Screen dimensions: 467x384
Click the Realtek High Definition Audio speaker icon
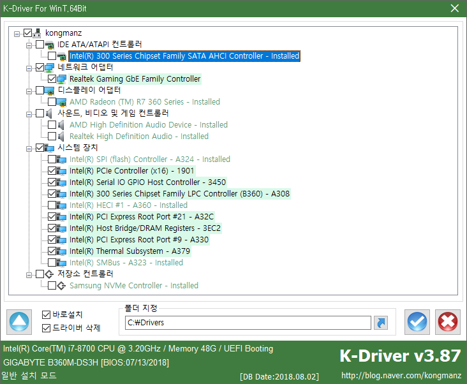click(61, 137)
